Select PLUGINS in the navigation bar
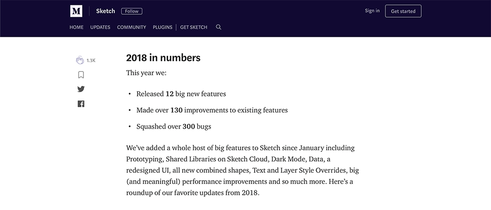491x210 pixels. pyautogui.click(x=163, y=27)
